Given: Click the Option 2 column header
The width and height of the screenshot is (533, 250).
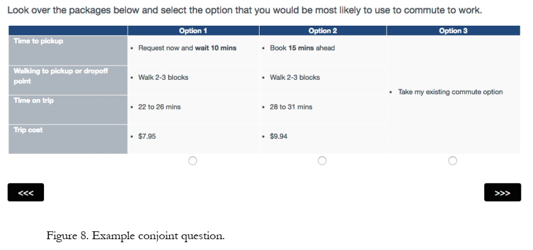Looking at the screenshot, I should tap(322, 31).
